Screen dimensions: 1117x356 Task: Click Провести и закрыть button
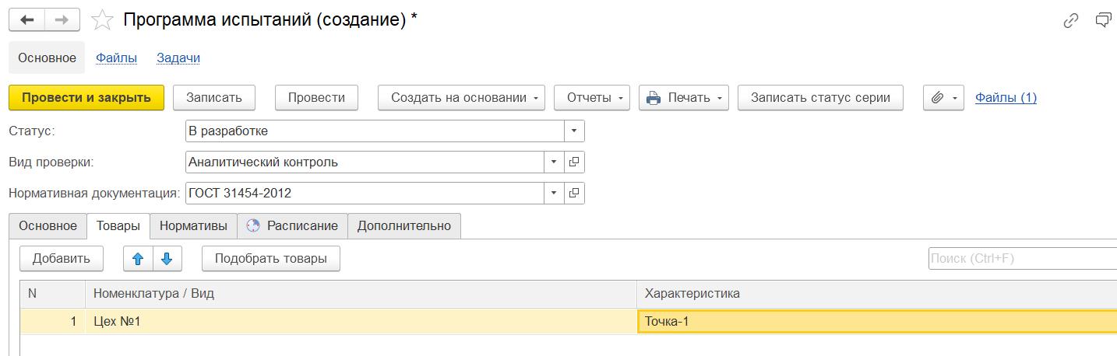[86, 98]
